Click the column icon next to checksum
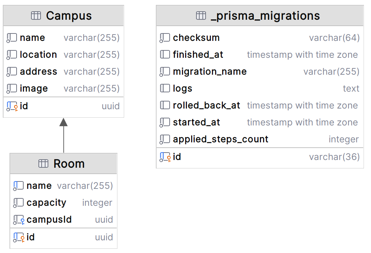The height and width of the screenshot is (253, 371). pos(165,38)
